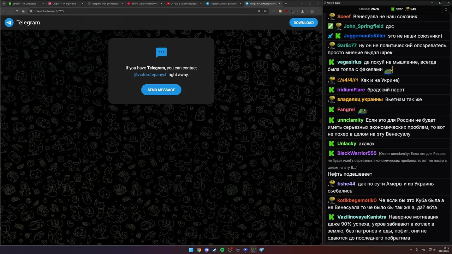Click the zoom magnifier icon in address bar
This screenshot has width=452, height=254.
[259, 11]
